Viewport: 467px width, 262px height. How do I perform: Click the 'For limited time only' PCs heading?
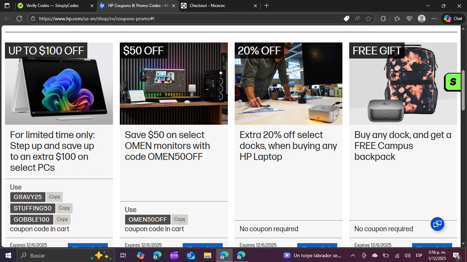pyautogui.click(x=52, y=151)
